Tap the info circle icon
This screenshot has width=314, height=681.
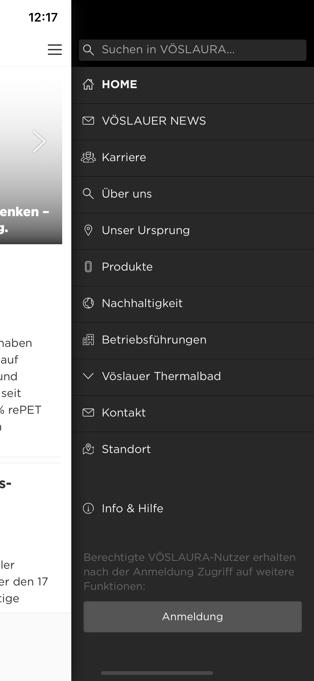[x=88, y=508]
